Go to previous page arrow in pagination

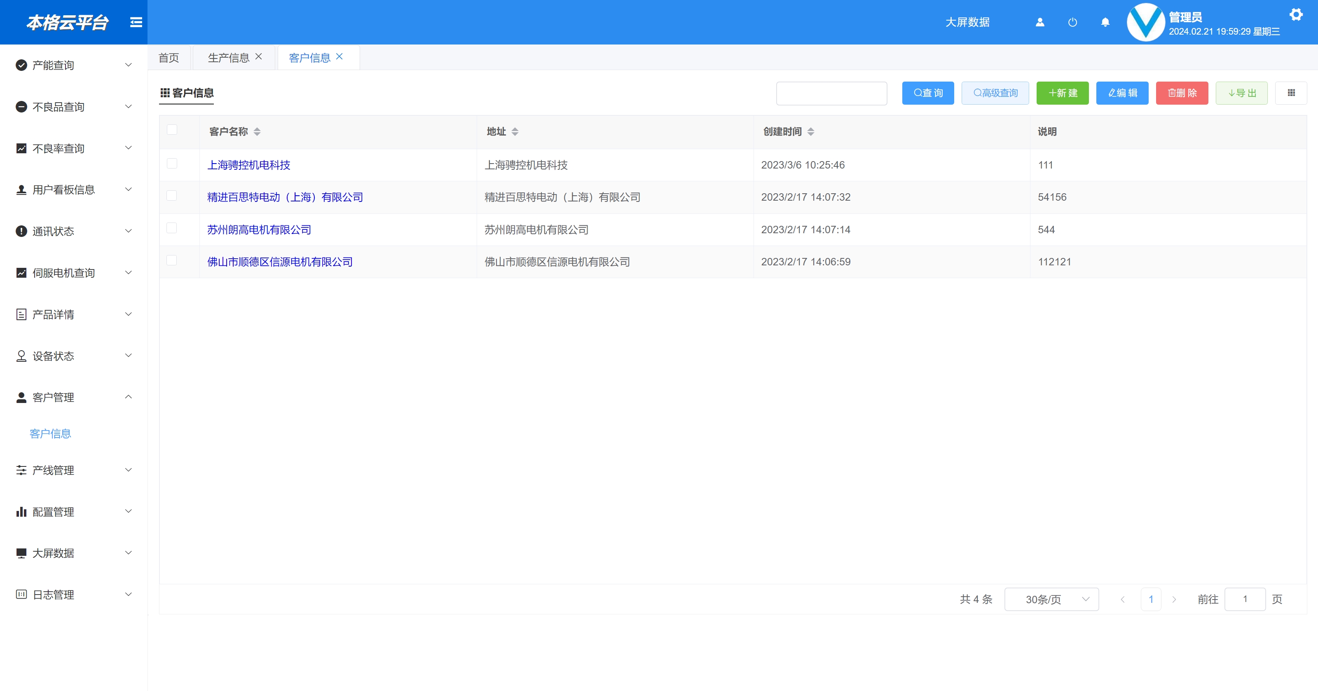pos(1123,599)
